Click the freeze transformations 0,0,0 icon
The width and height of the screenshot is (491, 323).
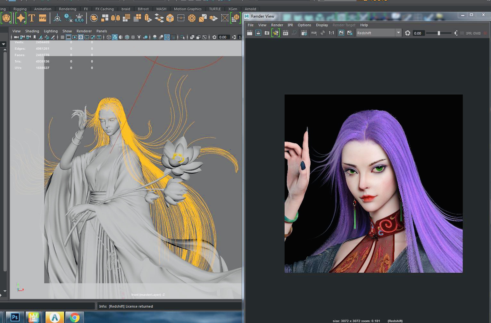click(79, 18)
